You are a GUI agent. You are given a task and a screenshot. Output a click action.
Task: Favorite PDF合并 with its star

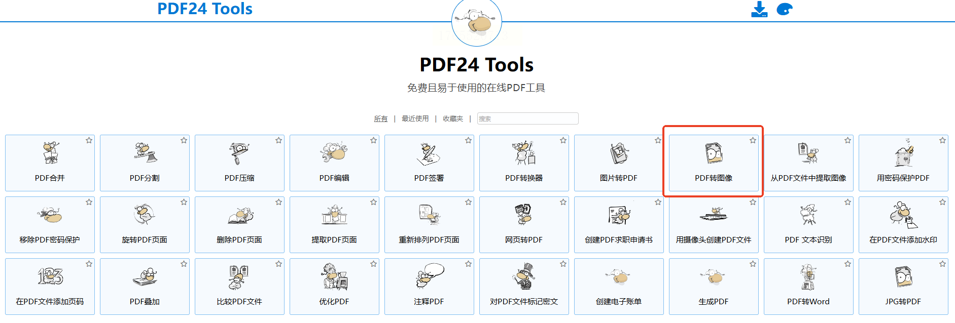pyautogui.click(x=89, y=140)
